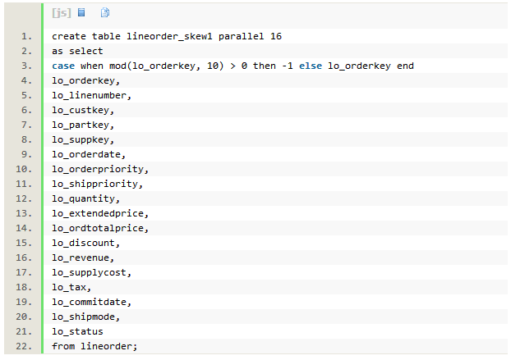
Task: Click on the lo_supplycost column line
Action: [x=91, y=272]
